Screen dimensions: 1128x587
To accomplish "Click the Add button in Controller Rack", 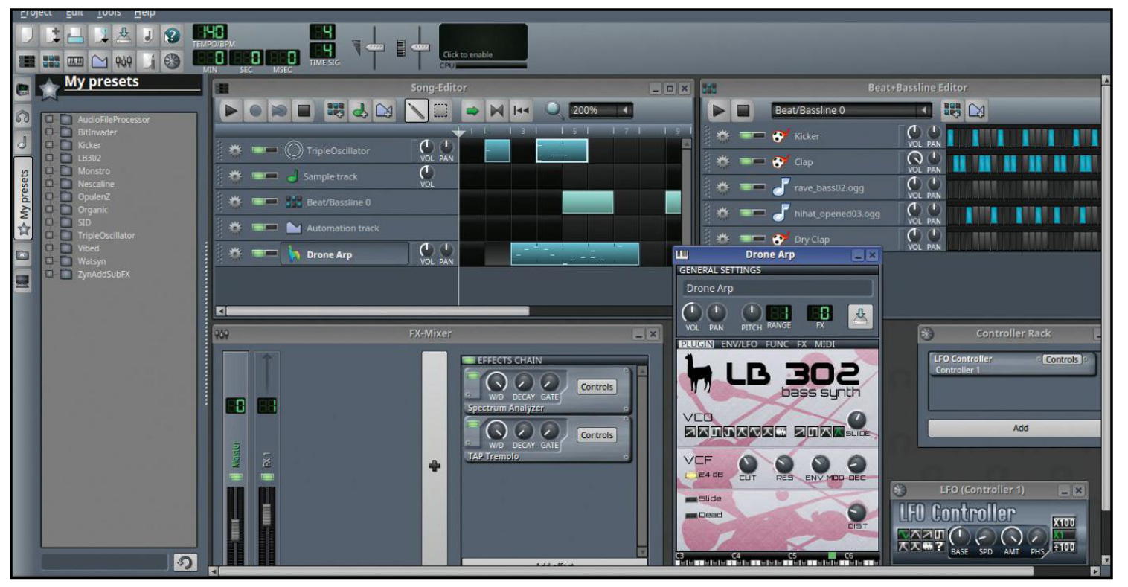I will (x=1019, y=428).
